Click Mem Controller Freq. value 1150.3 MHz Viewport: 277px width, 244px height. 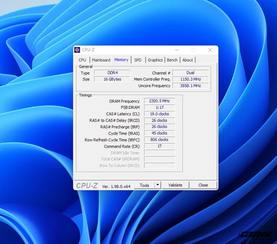click(191, 79)
